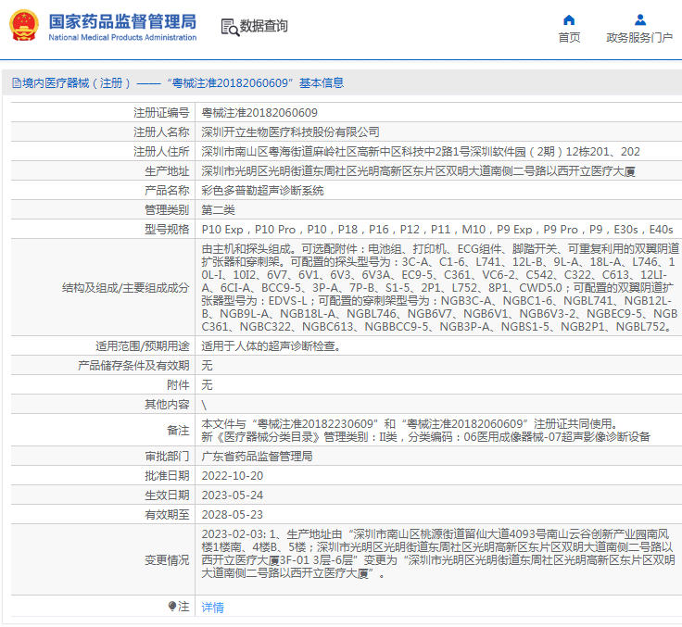
Task: Click the 管理类别 label
Action: [x=167, y=210]
